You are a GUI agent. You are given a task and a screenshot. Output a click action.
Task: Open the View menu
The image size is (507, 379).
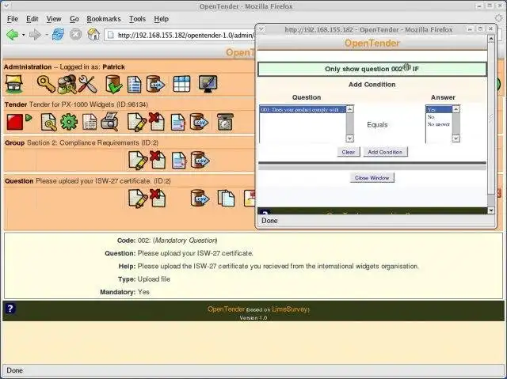click(x=54, y=19)
